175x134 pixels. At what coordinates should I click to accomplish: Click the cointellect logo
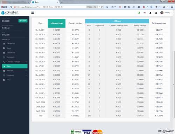pos(10,13)
